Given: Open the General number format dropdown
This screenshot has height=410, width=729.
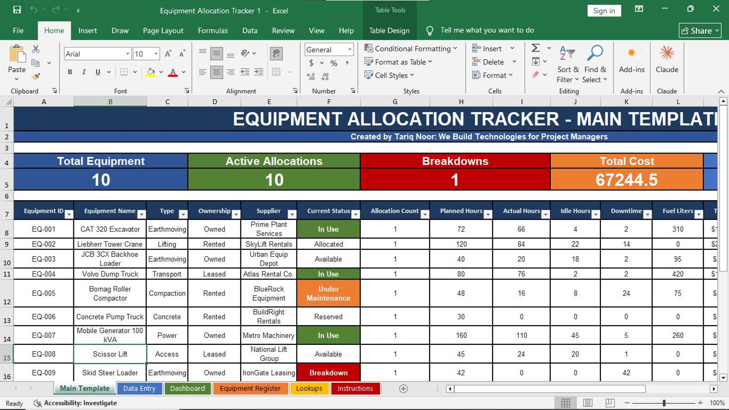Looking at the screenshot, I should (x=349, y=49).
